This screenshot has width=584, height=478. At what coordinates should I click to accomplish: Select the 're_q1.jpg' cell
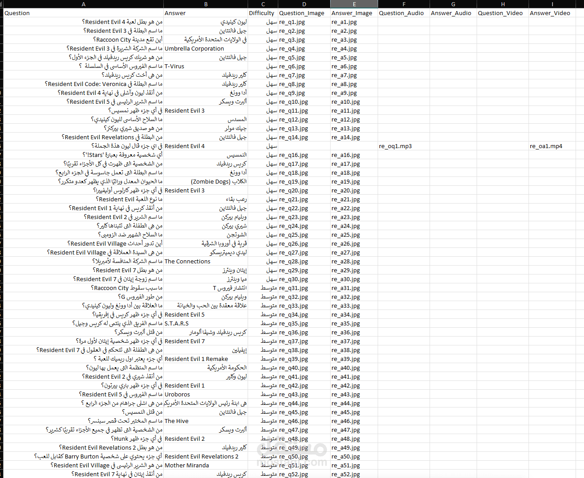pos(304,22)
